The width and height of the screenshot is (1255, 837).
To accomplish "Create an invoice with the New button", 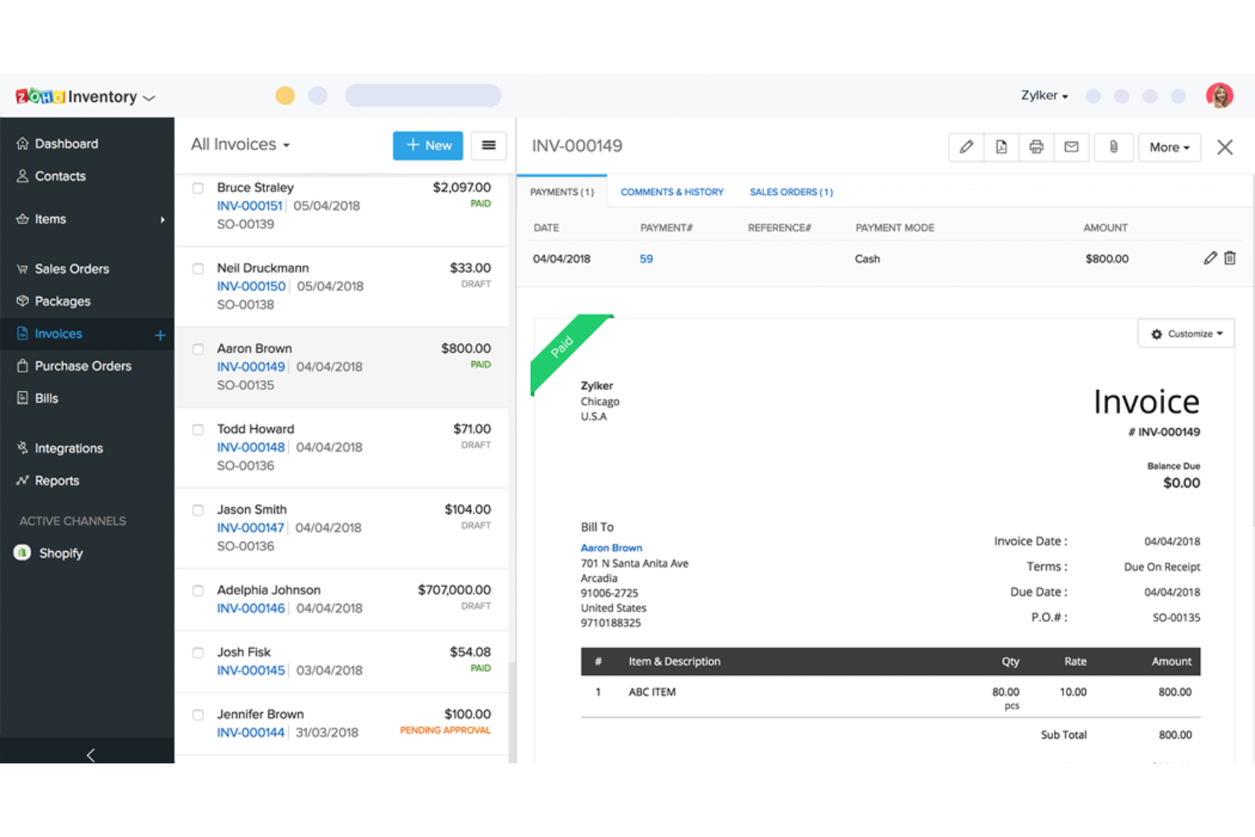I will [427, 145].
